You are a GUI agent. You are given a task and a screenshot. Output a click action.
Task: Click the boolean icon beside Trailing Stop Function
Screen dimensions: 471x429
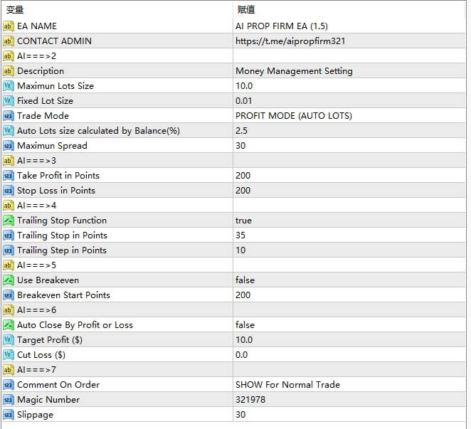click(x=8, y=221)
